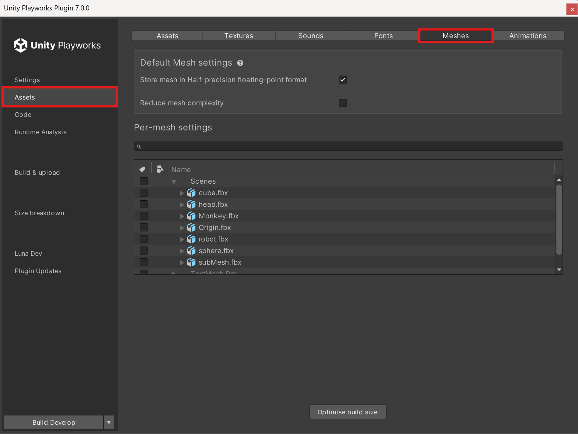Click the Build Develop button

pyautogui.click(x=54, y=422)
